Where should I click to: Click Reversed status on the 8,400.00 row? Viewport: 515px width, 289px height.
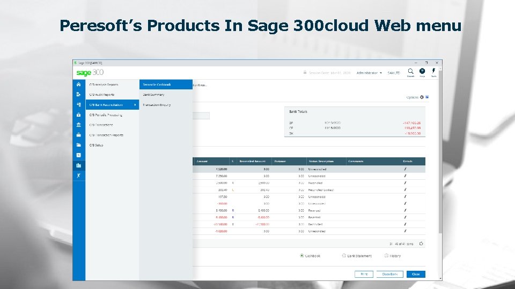pos(314,211)
